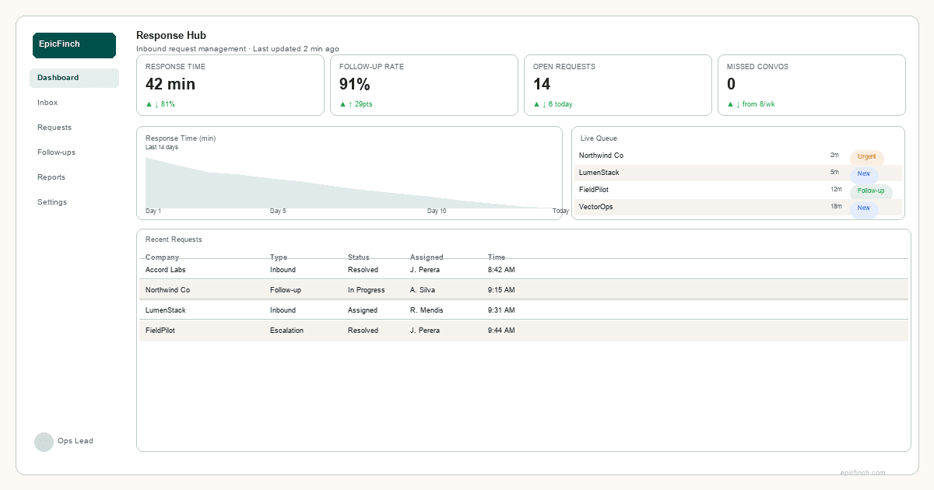Click the EpicFinch logo
The height and width of the screenshot is (490, 934).
pyautogui.click(x=74, y=45)
